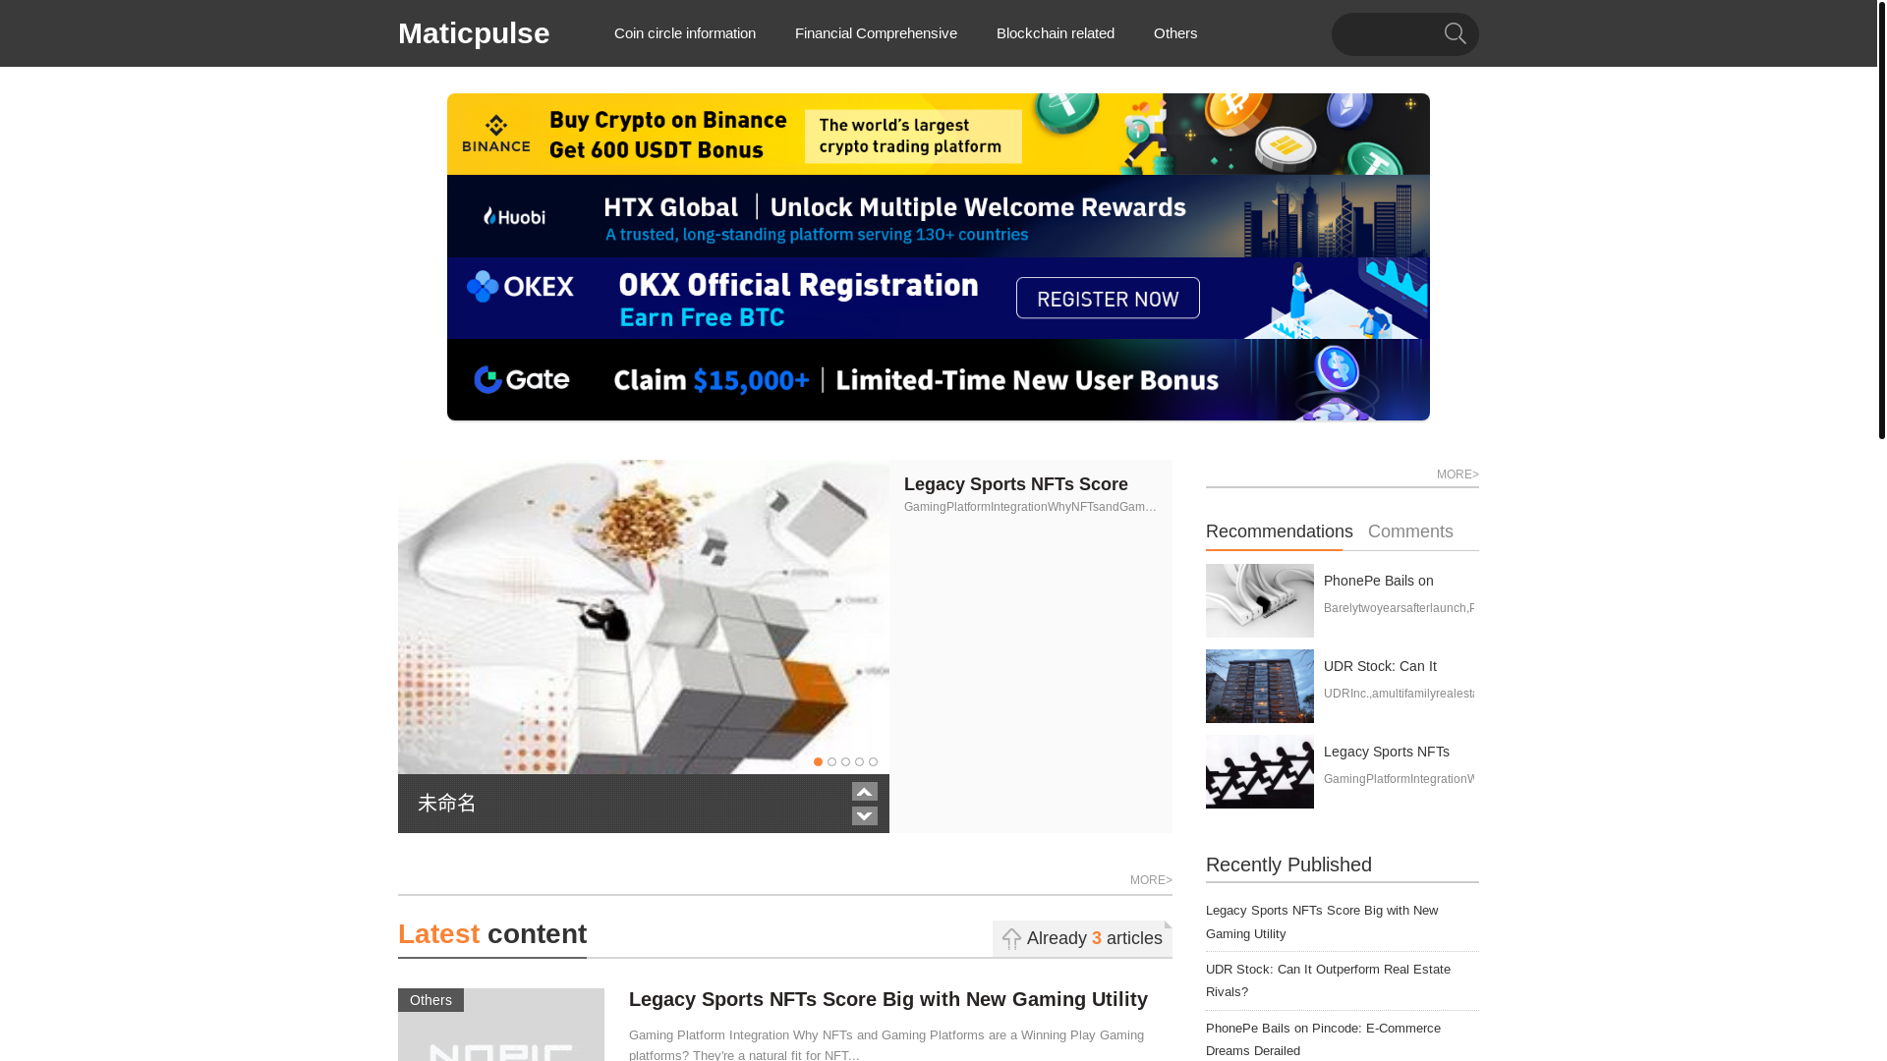The image size is (1887, 1061).
Task: Select the third carousel dot indicator
Action: coord(845,762)
